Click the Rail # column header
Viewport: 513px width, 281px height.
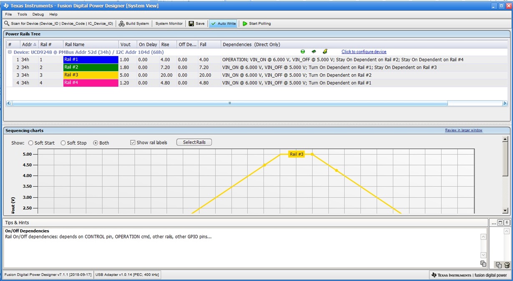(x=50, y=44)
